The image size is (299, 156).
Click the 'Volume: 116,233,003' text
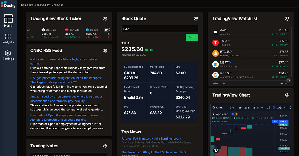(x=134, y=55)
